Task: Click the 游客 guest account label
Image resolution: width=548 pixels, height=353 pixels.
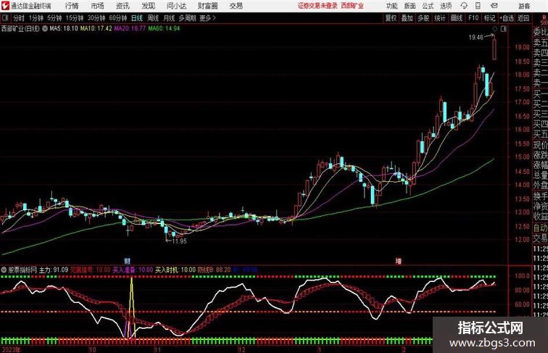Action: click(524, 6)
